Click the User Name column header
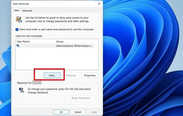183x116 pixels. [x=35, y=41]
